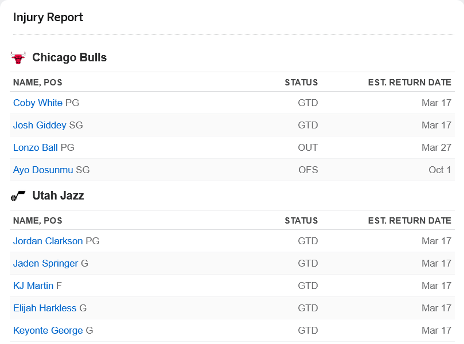Click Bulls table STATUS column header

point(301,82)
